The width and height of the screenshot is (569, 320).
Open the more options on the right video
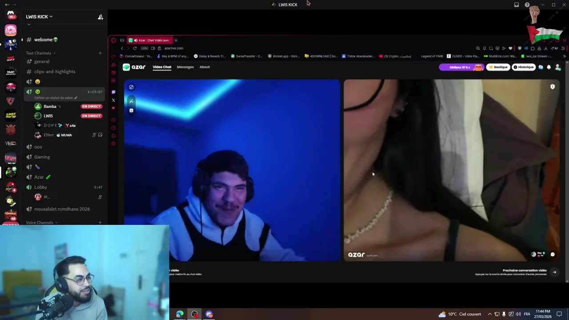tap(553, 255)
